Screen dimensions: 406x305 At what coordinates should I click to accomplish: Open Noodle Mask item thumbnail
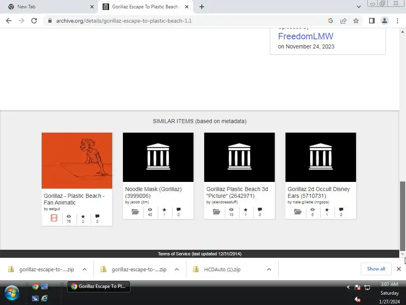(x=158, y=157)
